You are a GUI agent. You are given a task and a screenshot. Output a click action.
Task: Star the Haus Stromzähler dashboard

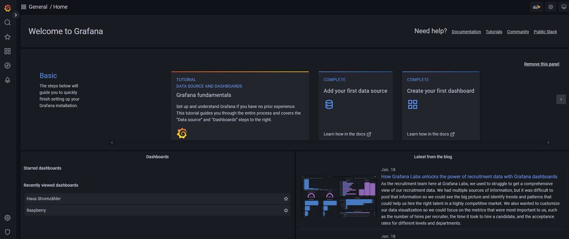click(x=286, y=199)
